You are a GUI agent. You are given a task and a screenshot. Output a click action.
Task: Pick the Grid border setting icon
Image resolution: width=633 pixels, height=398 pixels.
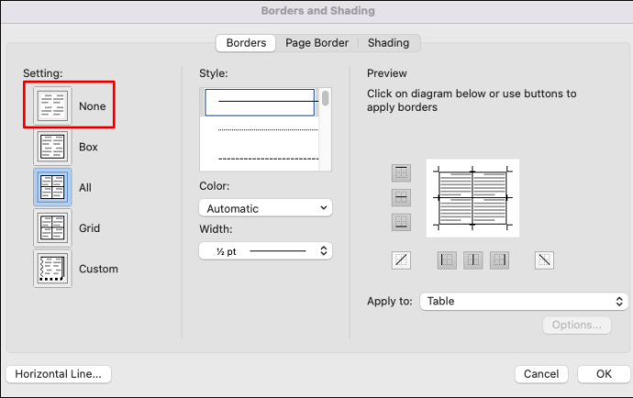[52, 227]
